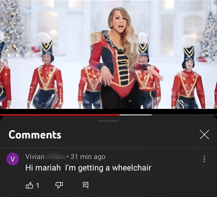This screenshot has height=197, width=217.
Task: Click the like count number 1
Action: click(38, 186)
